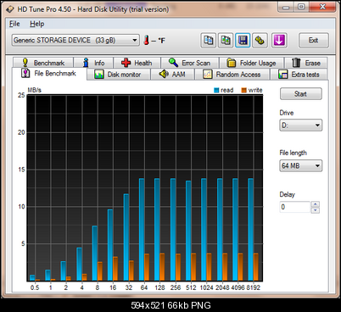Switch to the Info tab
The image size is (341, 312).
(93, 63)
